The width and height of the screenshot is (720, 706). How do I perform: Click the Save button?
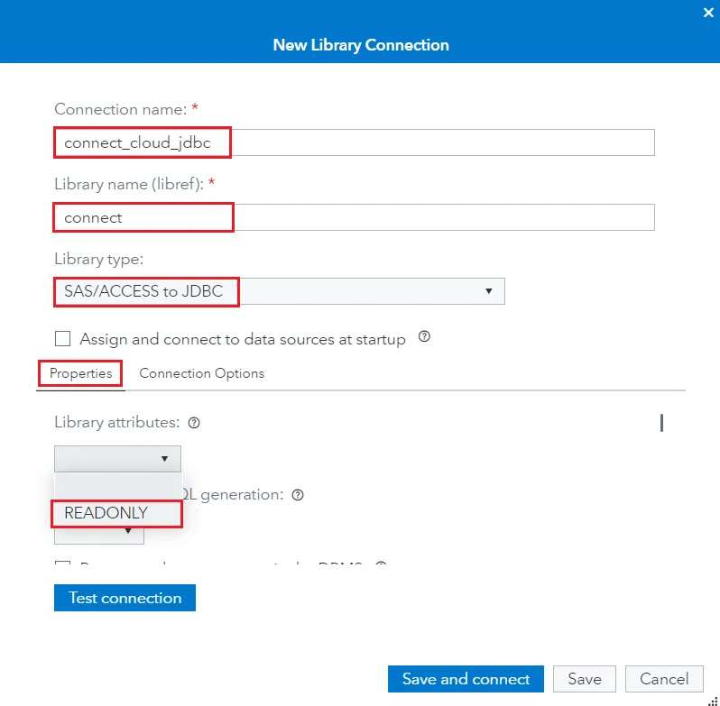(x=584, y=679)
